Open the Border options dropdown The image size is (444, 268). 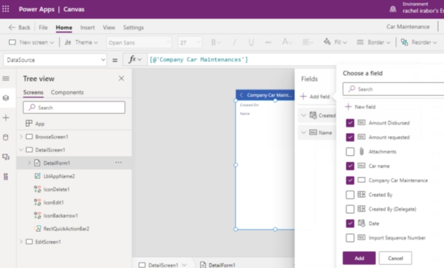373,43
